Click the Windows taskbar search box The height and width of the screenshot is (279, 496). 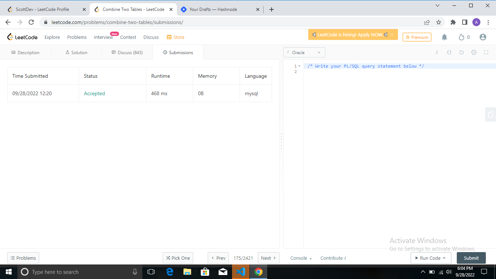(x=80, y=272)
